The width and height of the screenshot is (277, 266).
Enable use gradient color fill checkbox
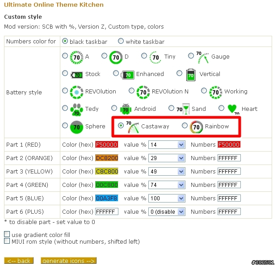click(7, 234)
